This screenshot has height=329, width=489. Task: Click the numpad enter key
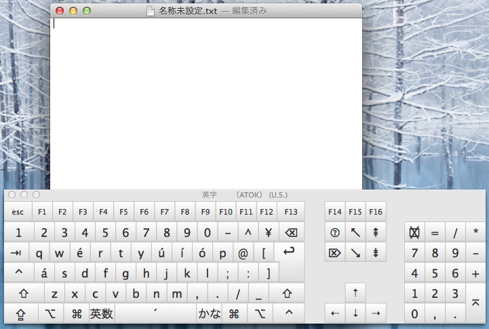(x=475, y=303)
